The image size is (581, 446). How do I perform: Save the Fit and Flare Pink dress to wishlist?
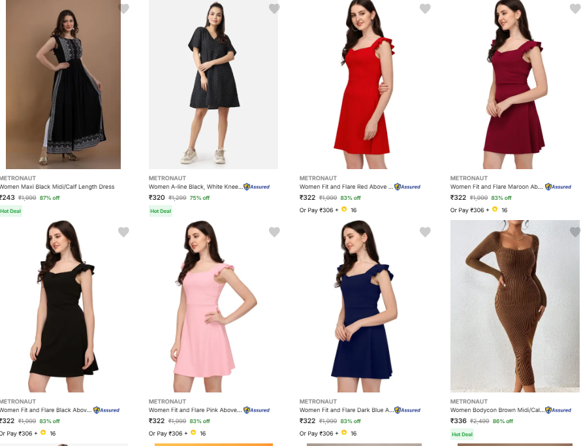click(274, 232)
